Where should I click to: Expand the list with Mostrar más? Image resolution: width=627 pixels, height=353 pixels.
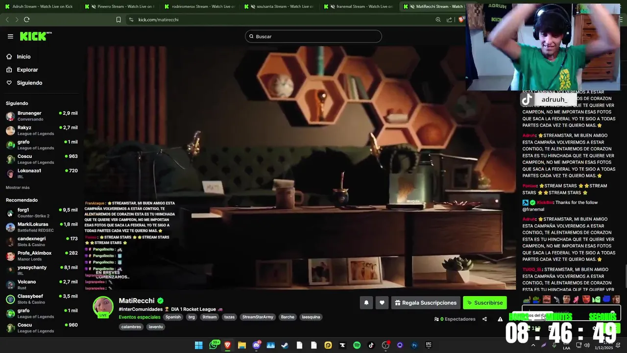[x=18, y=188]
